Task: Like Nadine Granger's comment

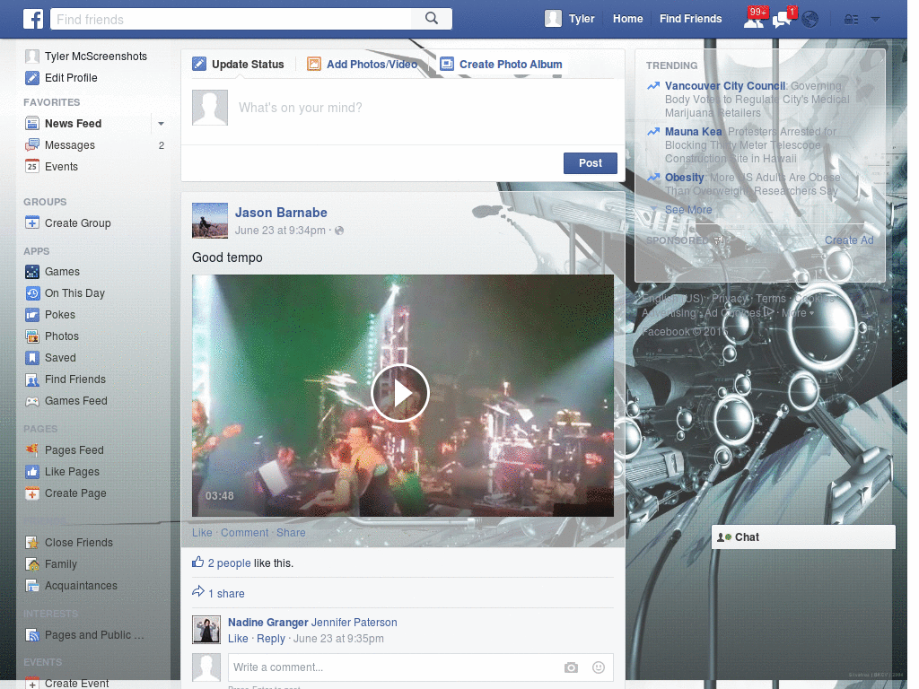Action: point(238,639)
